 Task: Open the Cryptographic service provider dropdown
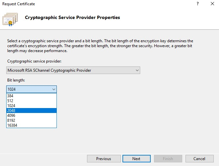[73, 70]
